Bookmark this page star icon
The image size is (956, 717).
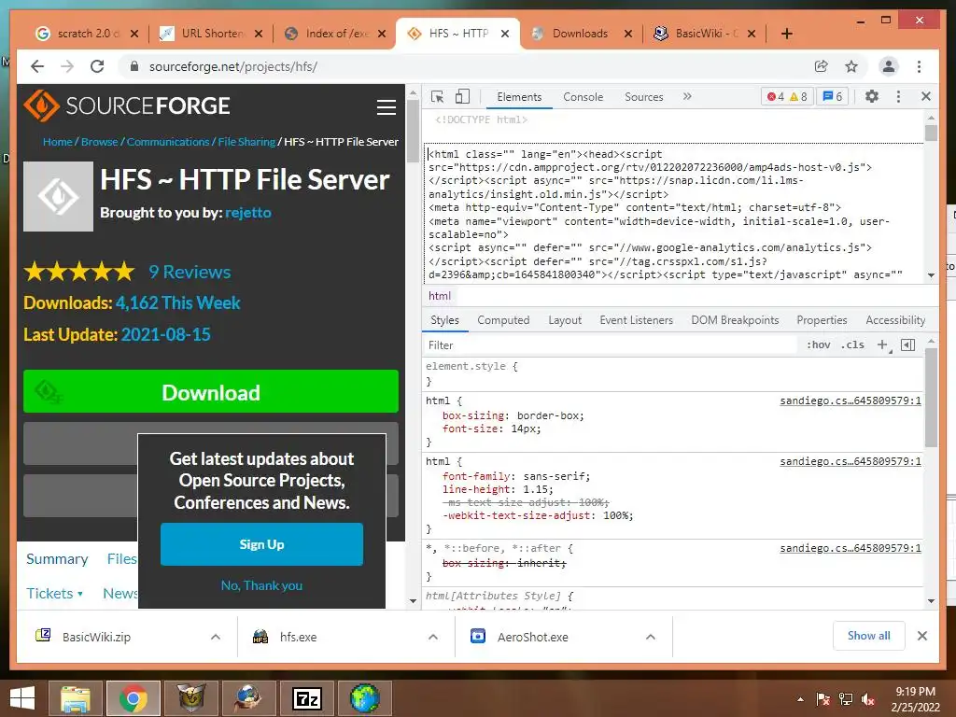(x=851, y=66)
